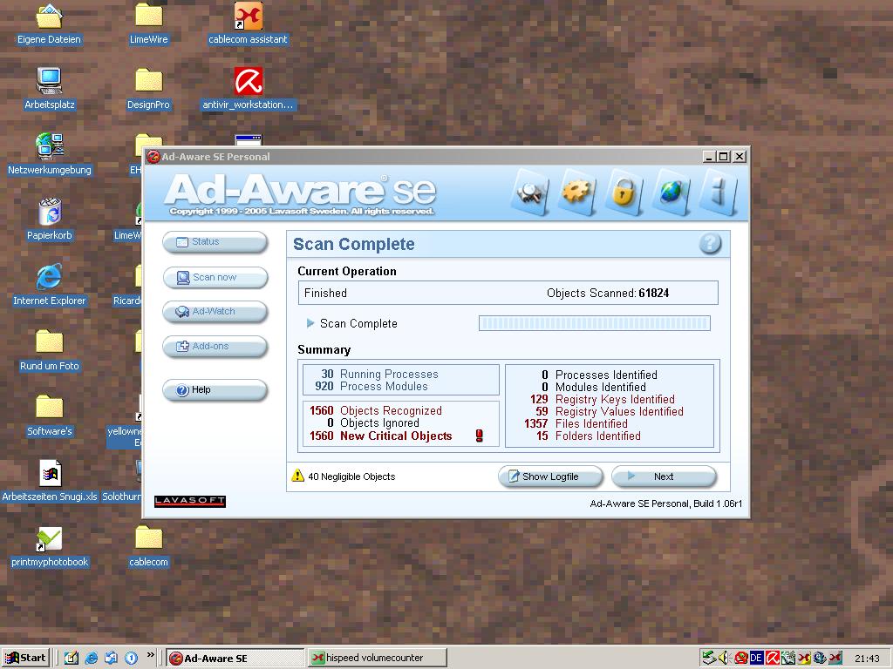
Task: Expand the quick launch overflow chevron
Action: [151, 656]
